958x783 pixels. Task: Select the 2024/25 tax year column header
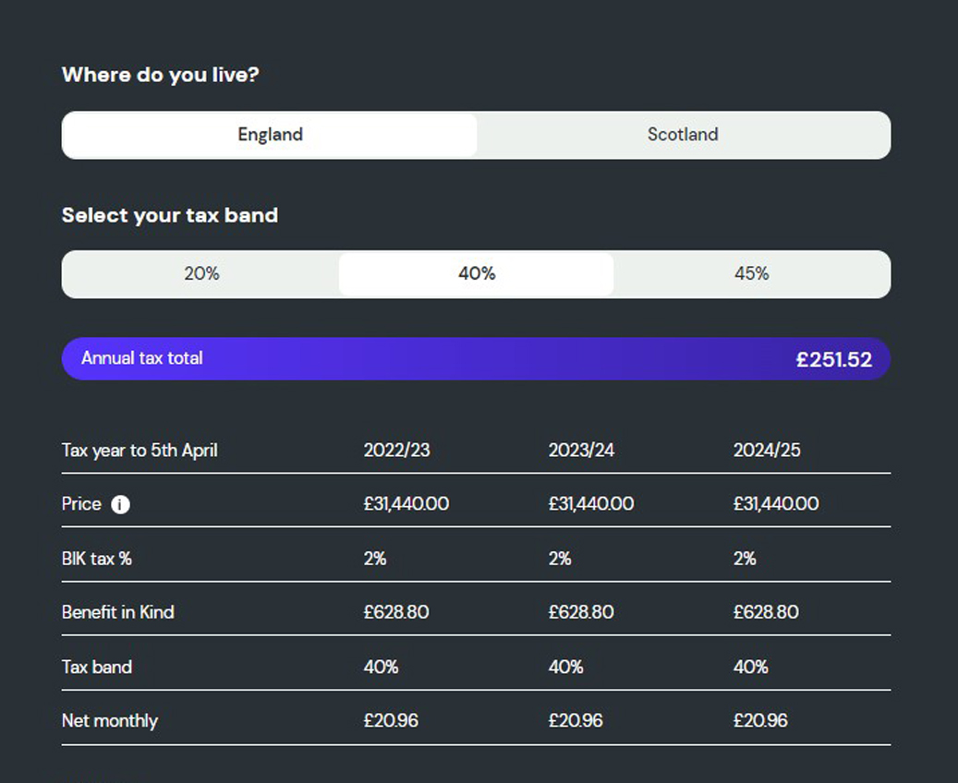[767, 451]
